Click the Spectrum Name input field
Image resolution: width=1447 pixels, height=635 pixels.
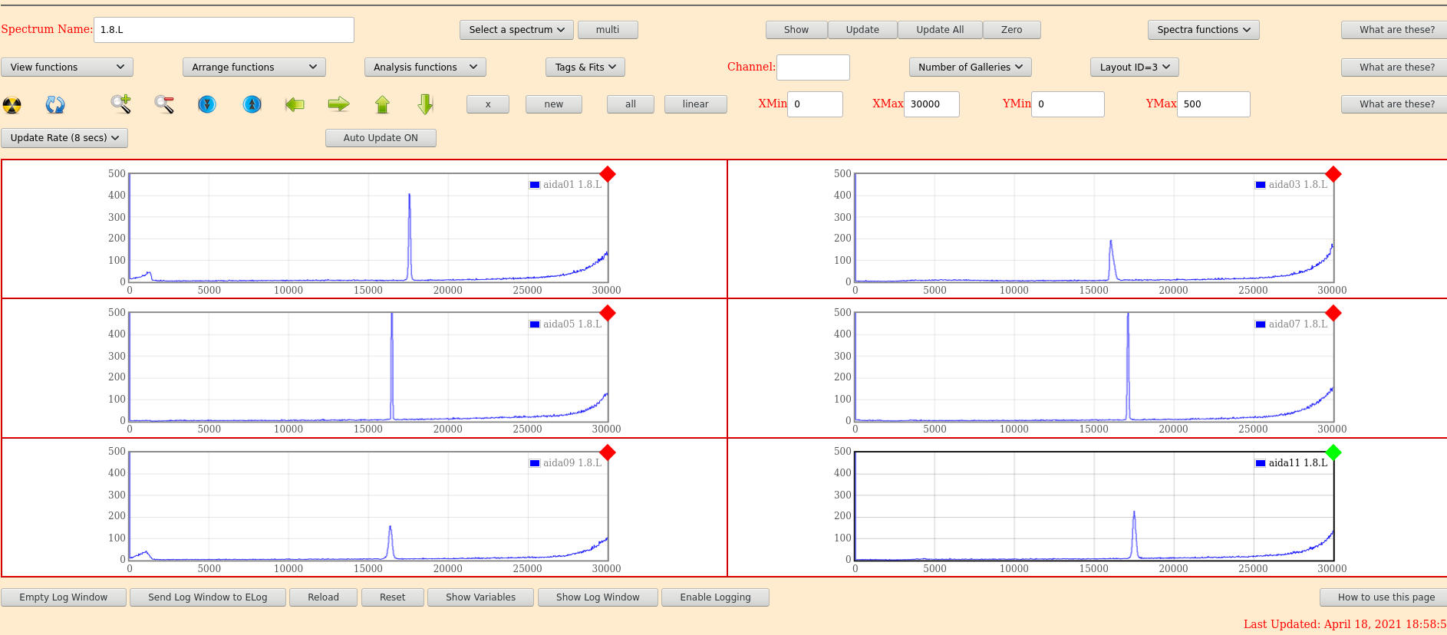[x=224, y=30]
